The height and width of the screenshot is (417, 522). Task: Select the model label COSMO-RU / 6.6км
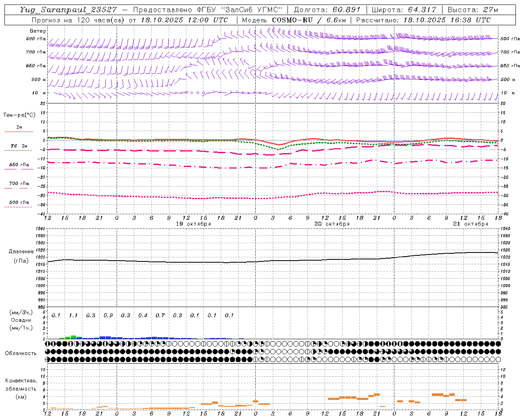click(x=309, y=20)
